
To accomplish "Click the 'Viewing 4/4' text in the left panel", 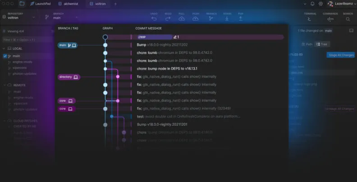I will click(x=15, y=31).
